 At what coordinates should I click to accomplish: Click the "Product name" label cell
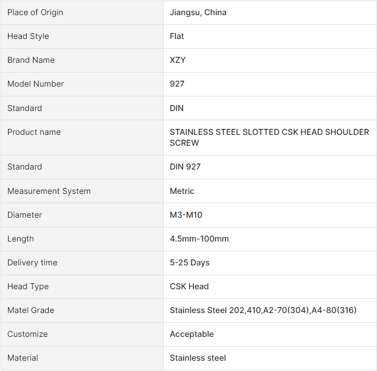click(x=34, y=132)
